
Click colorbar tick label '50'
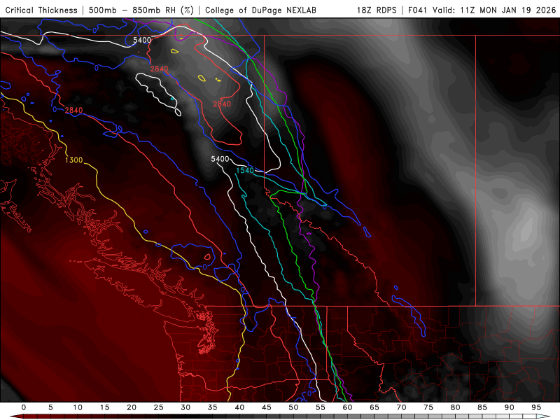[293, 407]
